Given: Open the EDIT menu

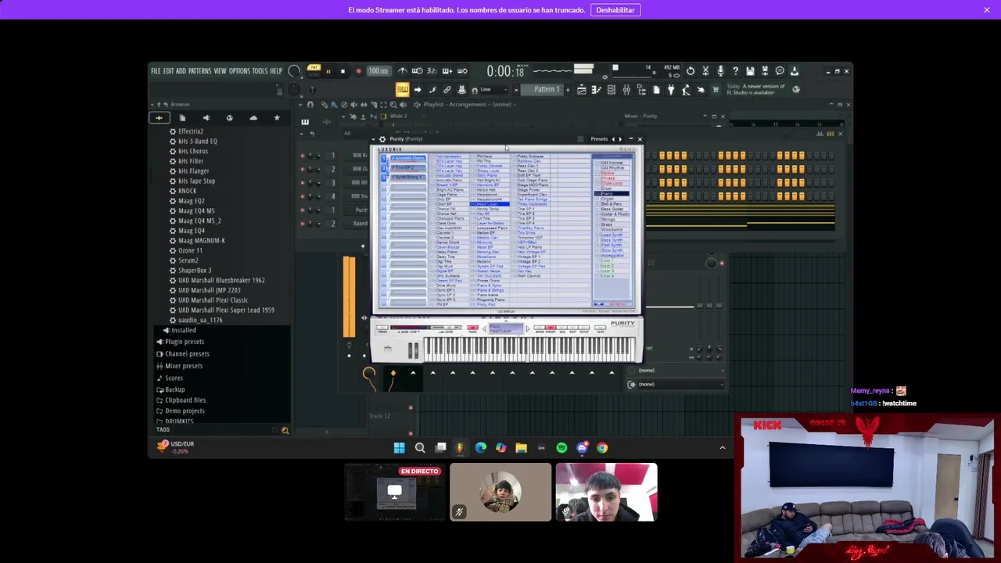Looking at the screenshot, I should click(168, 71).
